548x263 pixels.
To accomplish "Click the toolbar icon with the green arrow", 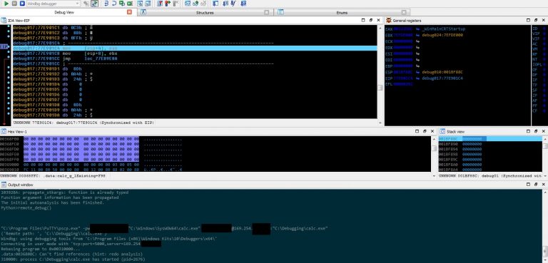I will [x=196, y=4].
